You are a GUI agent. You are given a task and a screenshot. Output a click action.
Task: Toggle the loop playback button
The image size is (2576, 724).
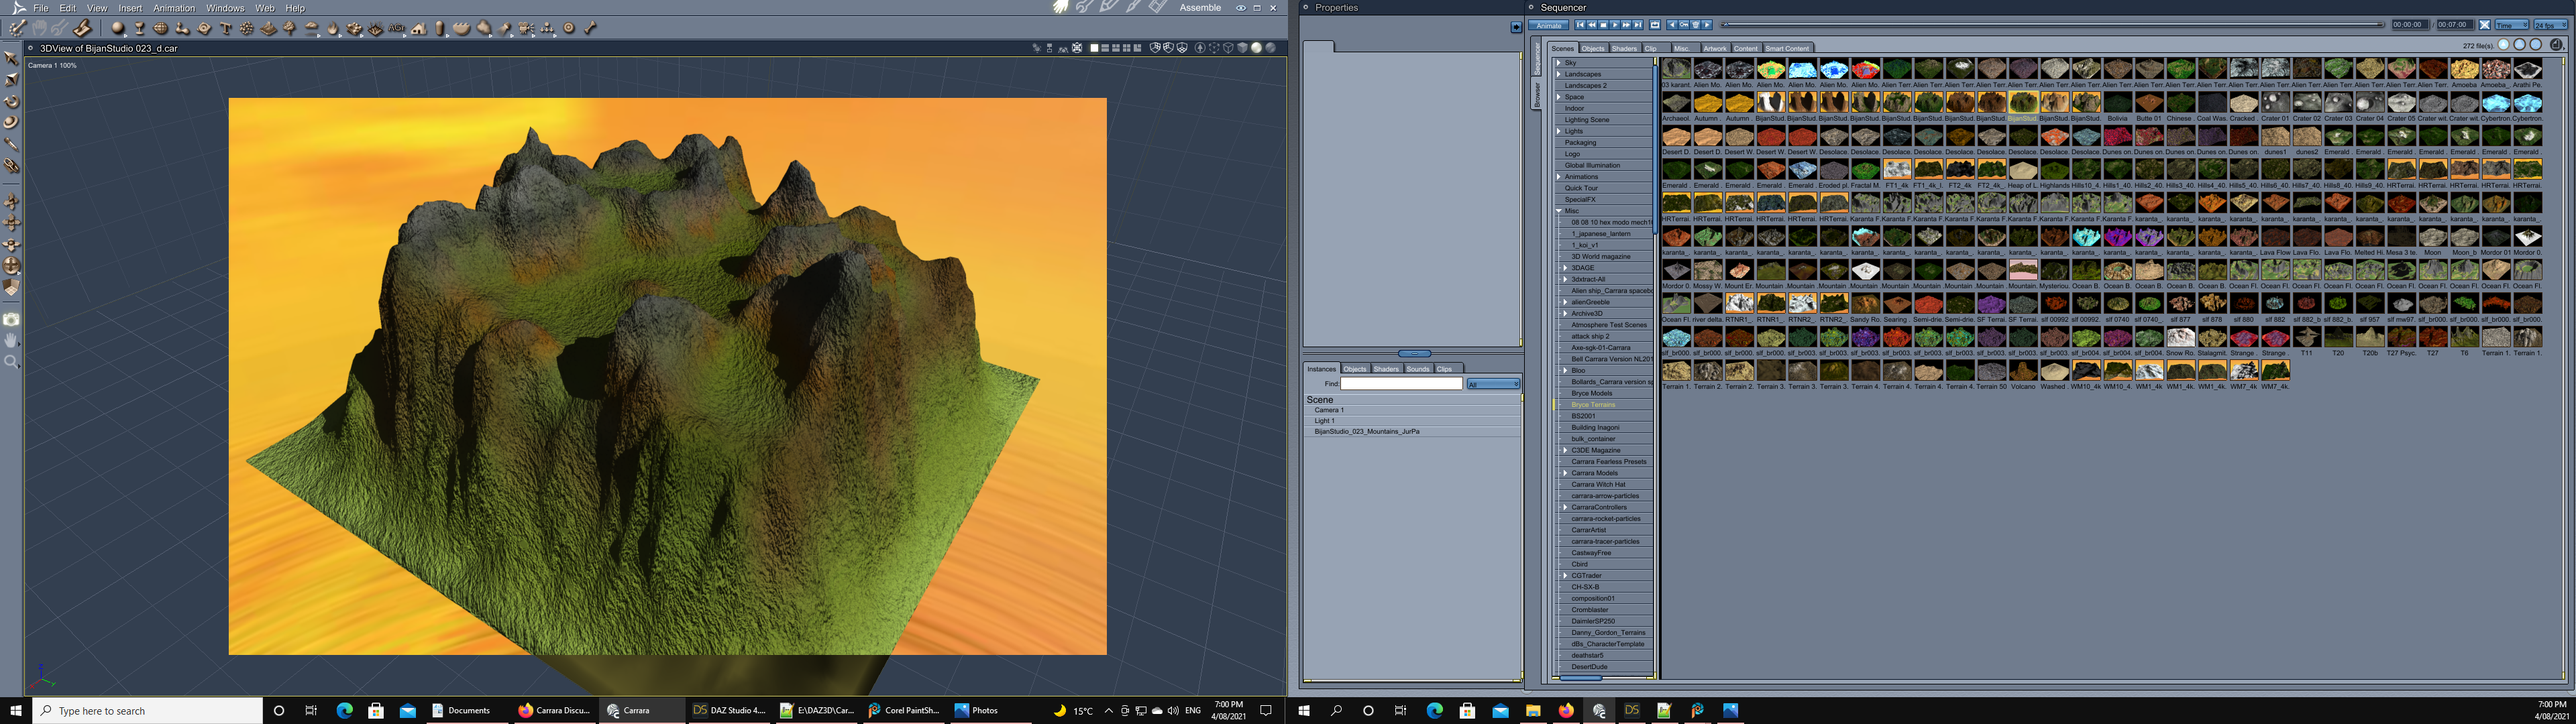pyautogui.click(x=1655, y=25)
